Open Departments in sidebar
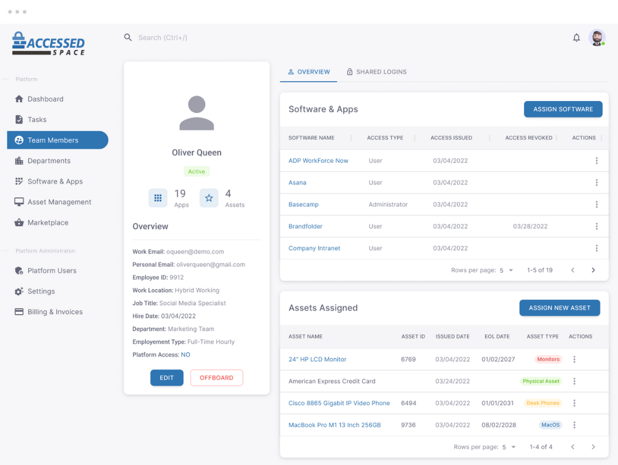The image size is (618, 465). (x=57, y=161)
